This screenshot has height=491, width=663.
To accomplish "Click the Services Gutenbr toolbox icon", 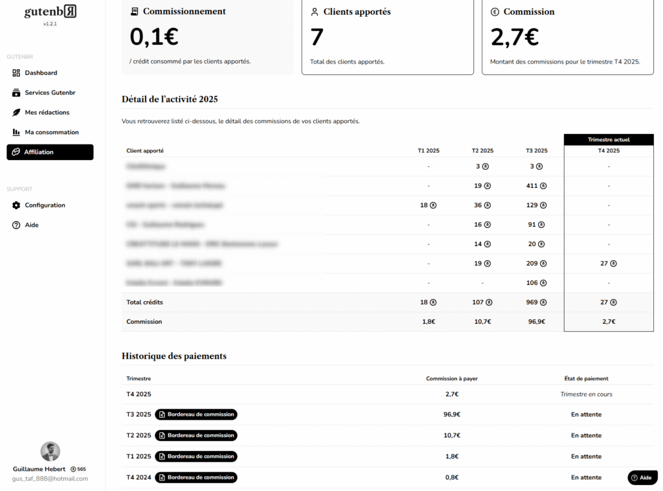I will [x=16, y=93].
